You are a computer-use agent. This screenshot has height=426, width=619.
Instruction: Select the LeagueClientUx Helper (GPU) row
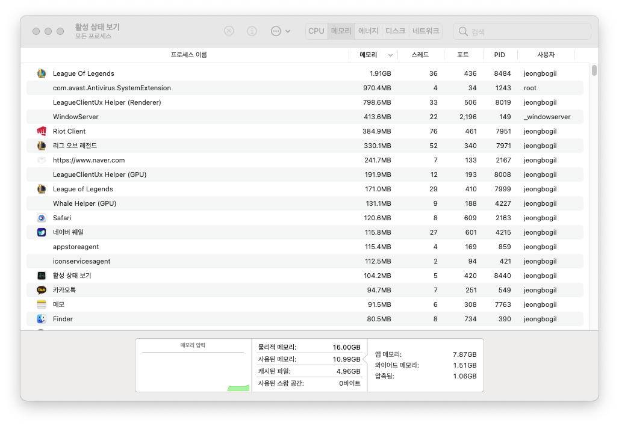click(305, 174)
